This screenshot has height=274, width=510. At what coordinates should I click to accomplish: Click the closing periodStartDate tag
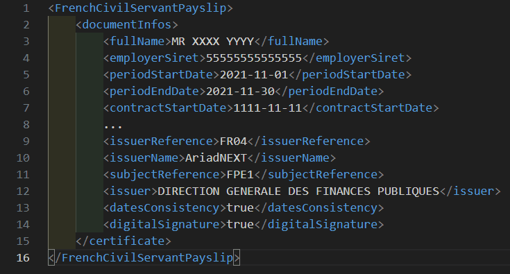coord(350,75)
